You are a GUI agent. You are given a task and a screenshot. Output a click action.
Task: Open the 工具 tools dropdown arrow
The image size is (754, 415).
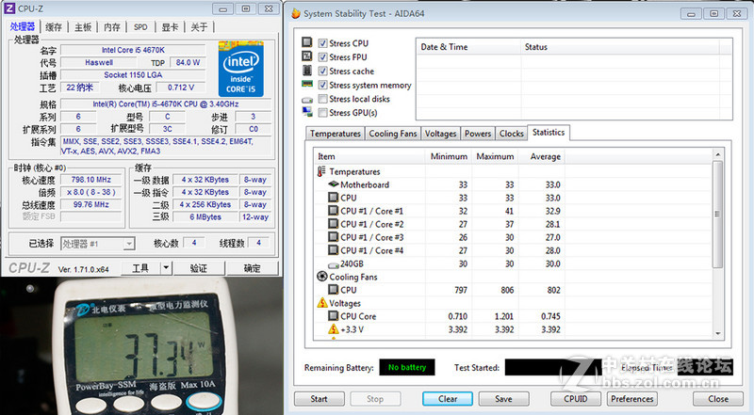[167, 268]
